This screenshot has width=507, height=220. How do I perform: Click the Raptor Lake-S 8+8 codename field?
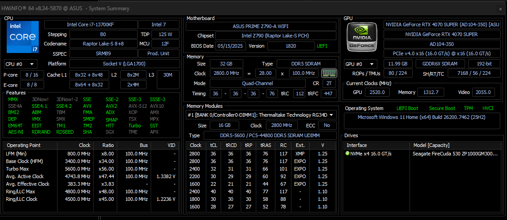103,44
